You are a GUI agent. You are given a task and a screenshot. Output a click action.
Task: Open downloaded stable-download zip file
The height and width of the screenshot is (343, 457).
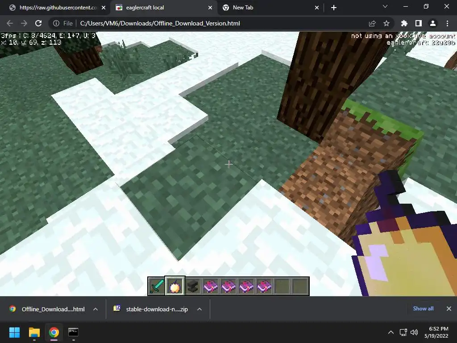(x=151, y=309)
